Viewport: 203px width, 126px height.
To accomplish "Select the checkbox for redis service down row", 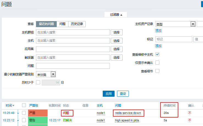I will (24, 113).
